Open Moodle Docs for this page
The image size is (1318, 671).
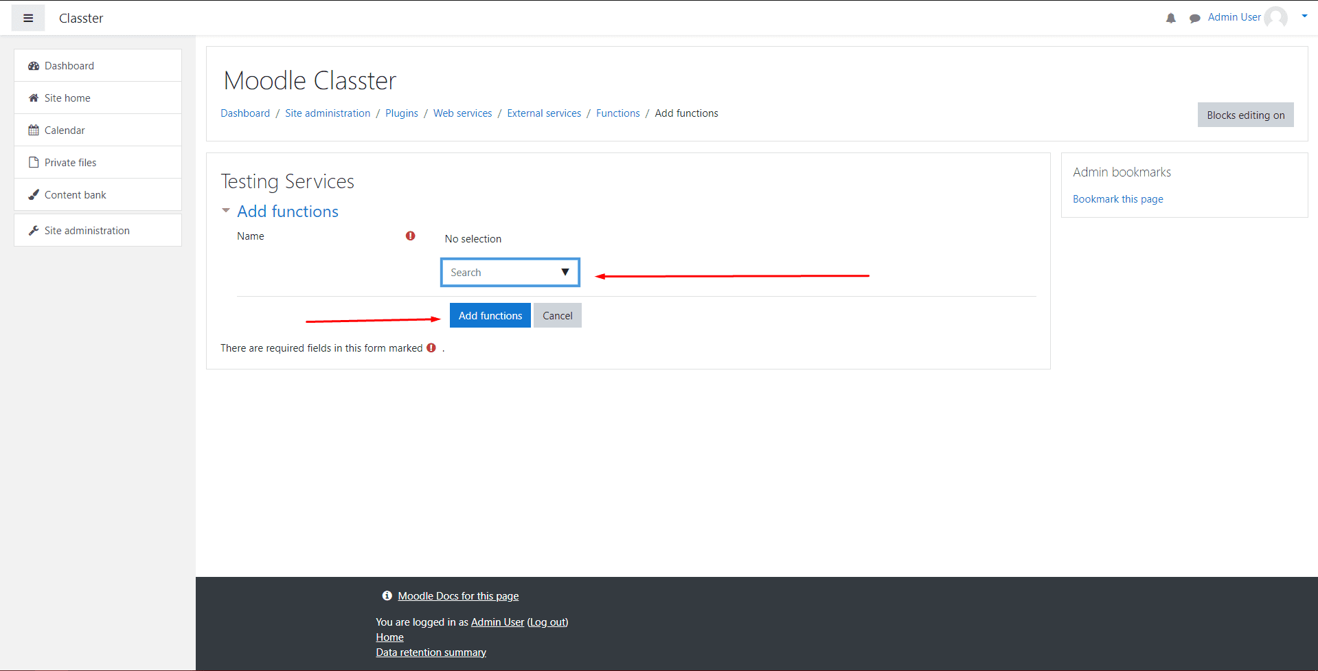click(x=458, y=596)
